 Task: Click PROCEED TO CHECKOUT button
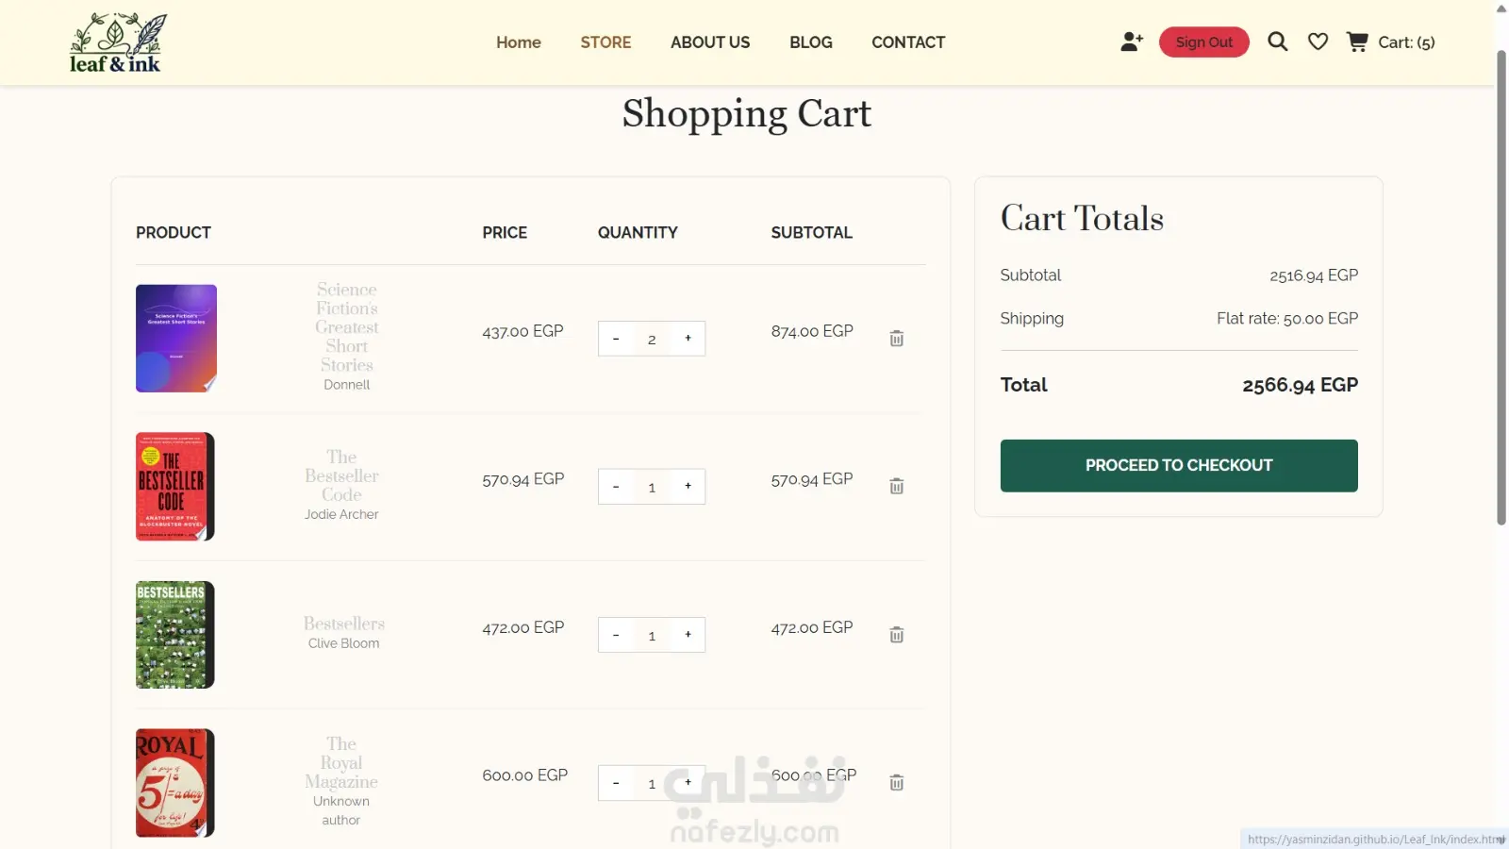click(x=1179, y=465)
